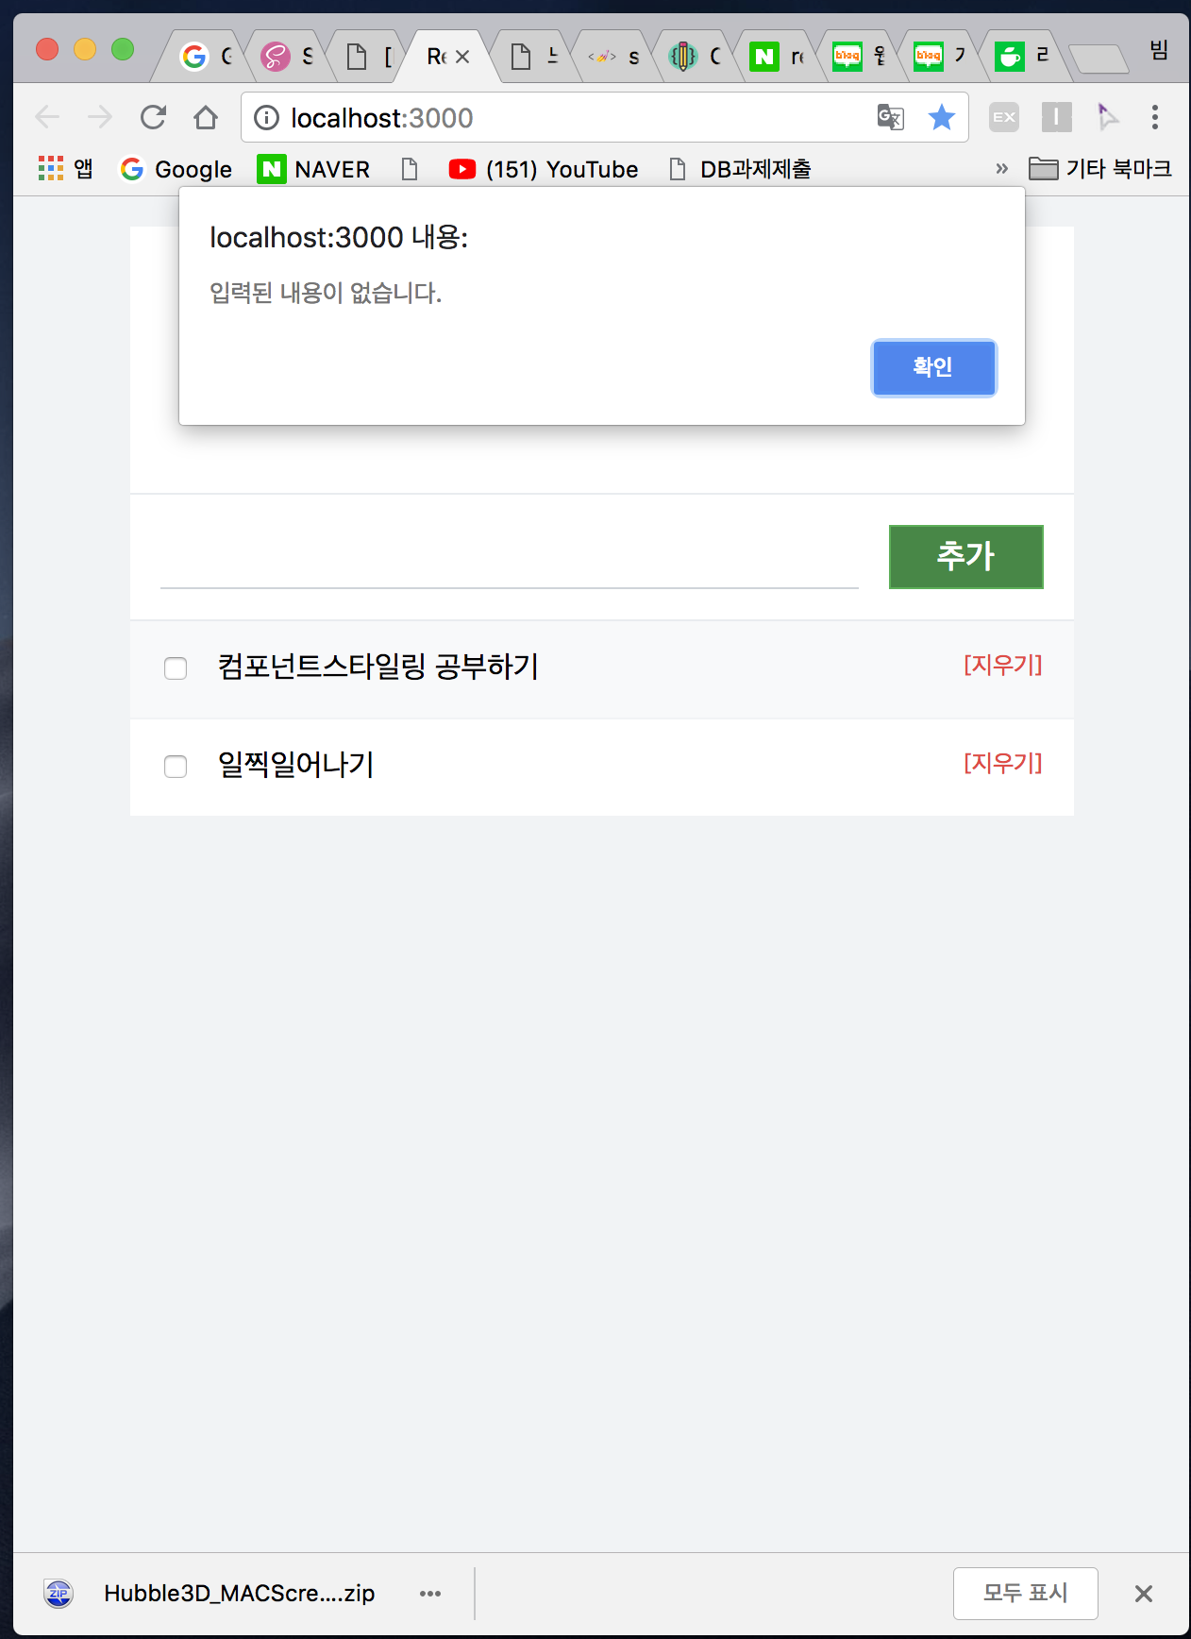This screenshot has height=1639, width=1191.
Task: Click 지우기 next to 일찍일어나기
Action: (1002, 763)
